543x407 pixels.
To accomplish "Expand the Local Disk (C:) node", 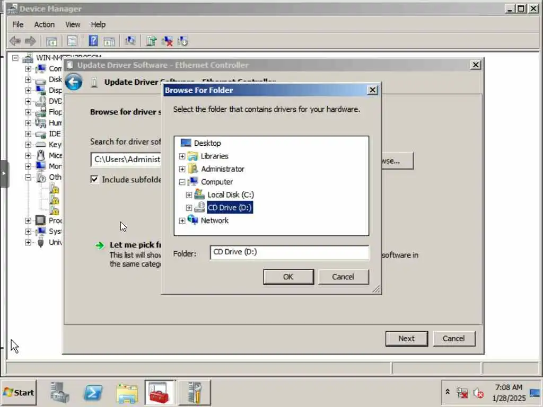I will (189, 195).
